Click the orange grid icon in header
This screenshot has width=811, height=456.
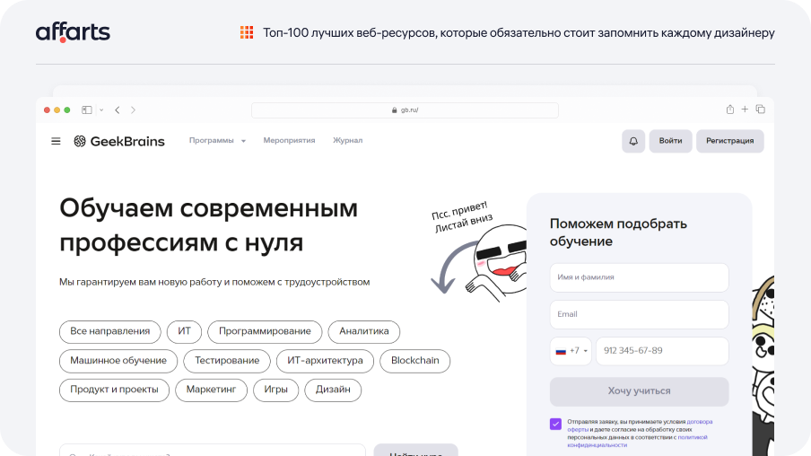pos(247,32)
